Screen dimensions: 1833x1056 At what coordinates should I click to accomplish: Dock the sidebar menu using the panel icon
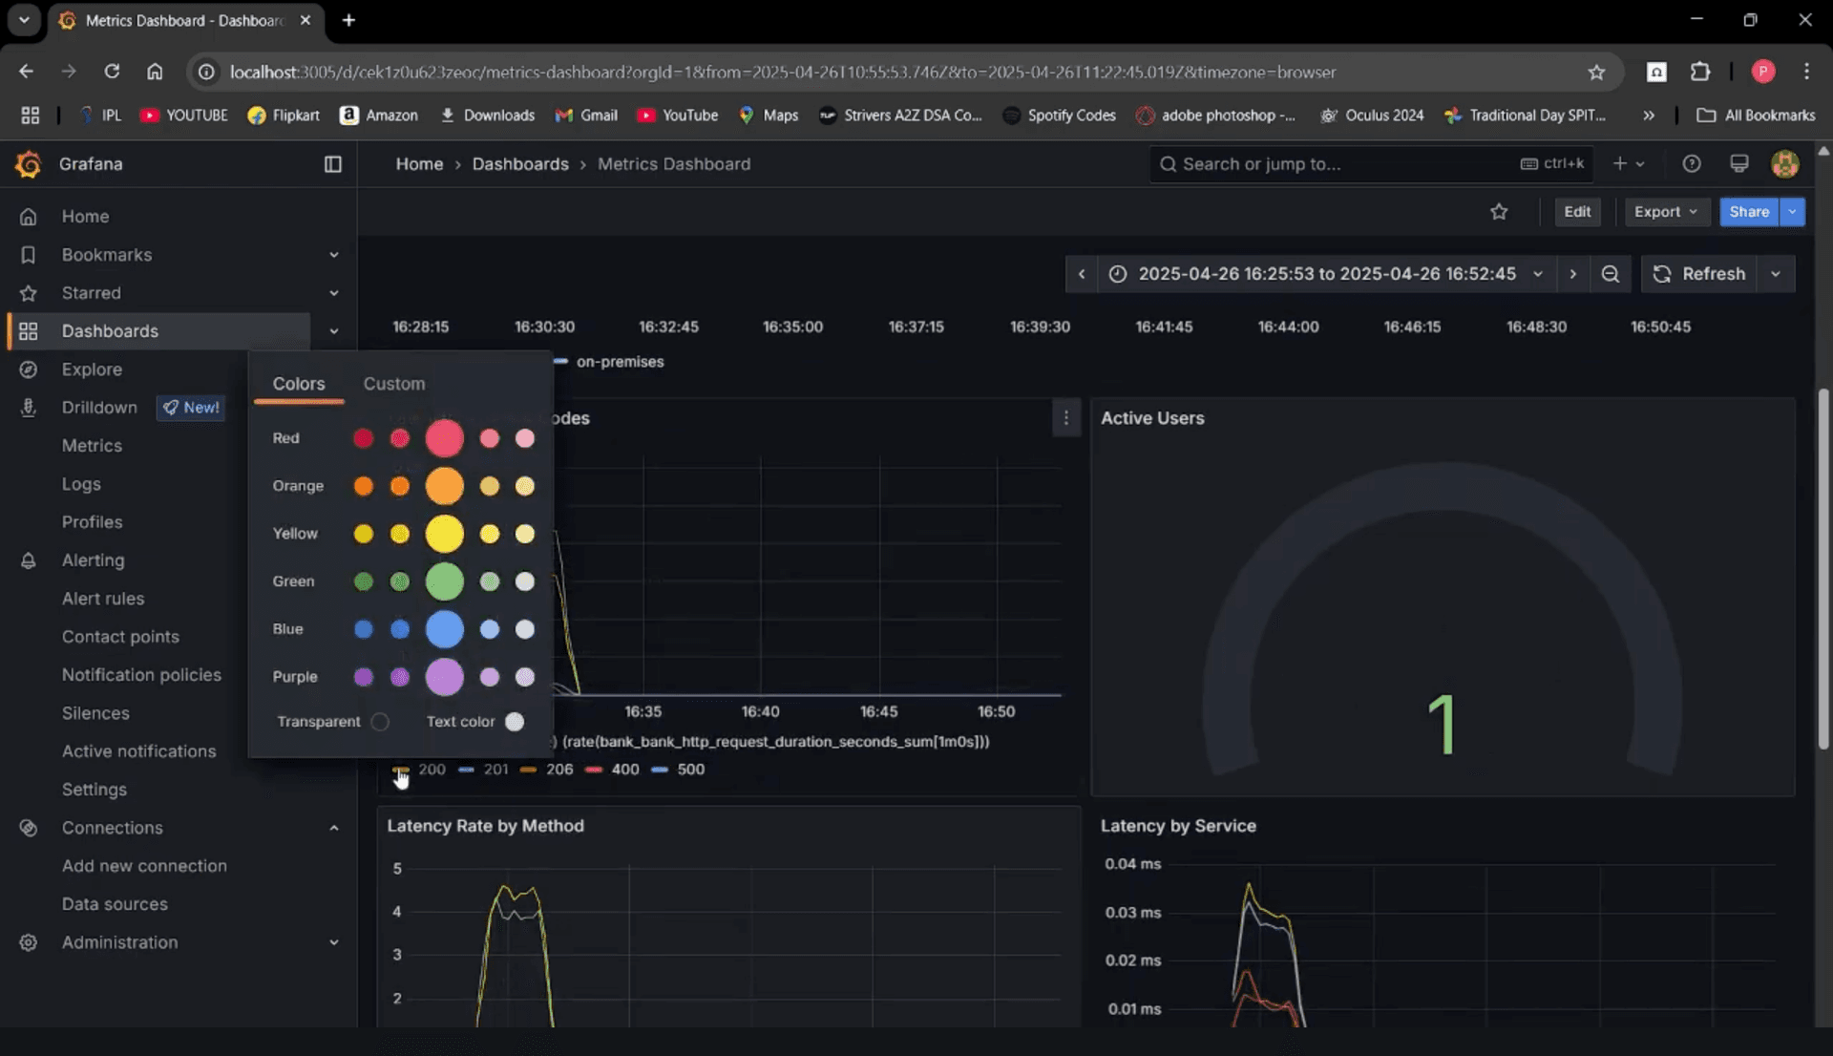click(x=332, y=164)
